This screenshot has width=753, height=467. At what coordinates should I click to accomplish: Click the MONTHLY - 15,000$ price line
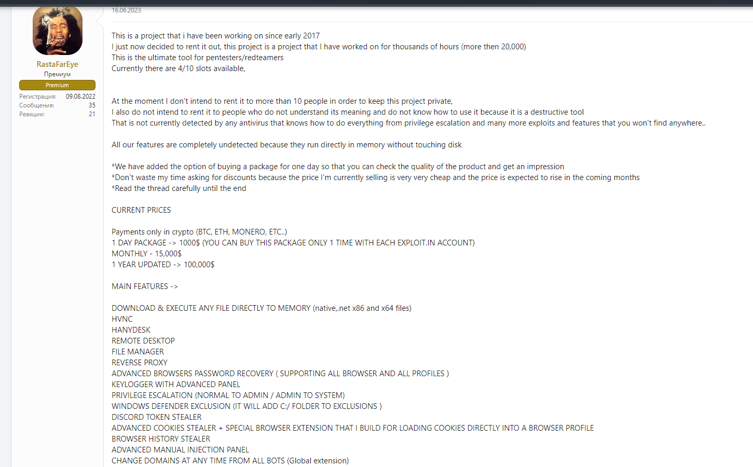pos(146,254)
